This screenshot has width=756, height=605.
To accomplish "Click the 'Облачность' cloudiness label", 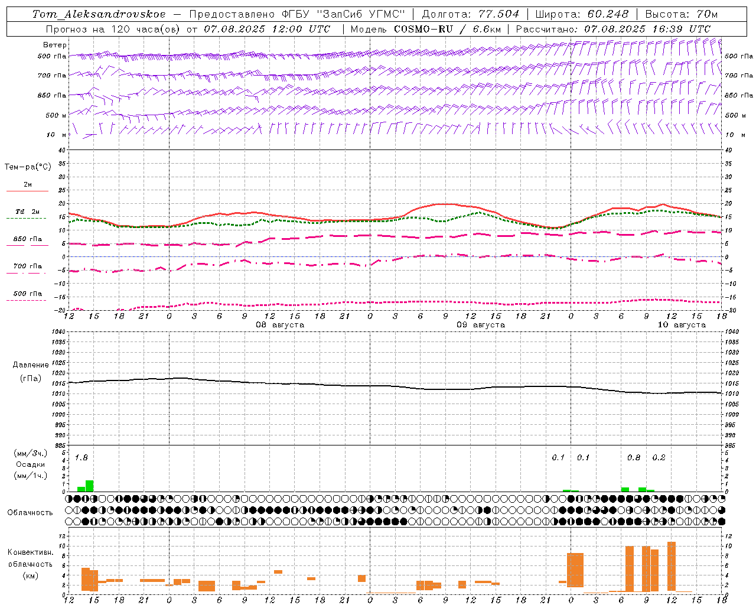I will pyautogui.click(x=30, y=513).
